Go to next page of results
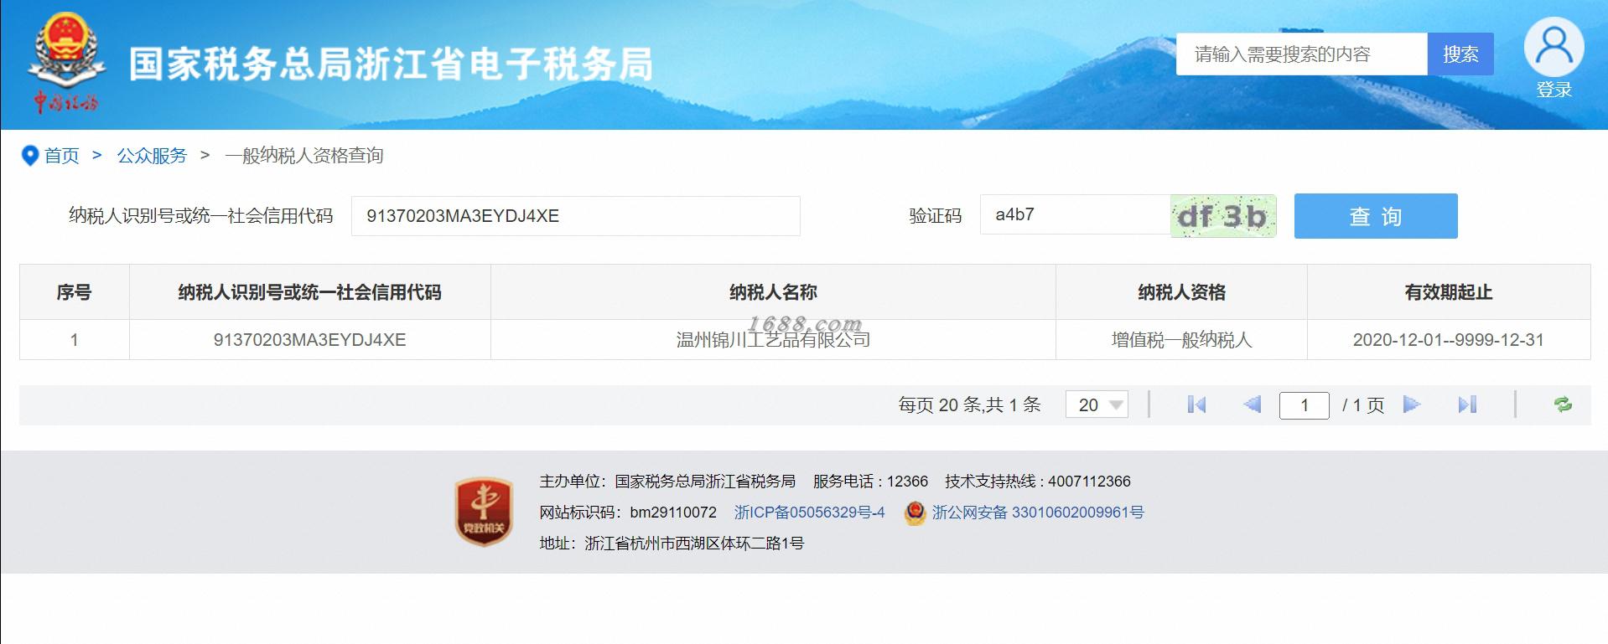This screenshot has height=644, width=1608. point(1412,405)
